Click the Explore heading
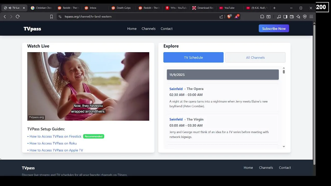Image resolution: width=331 pixels, height=186 pixels. click(x=171, y=46)
